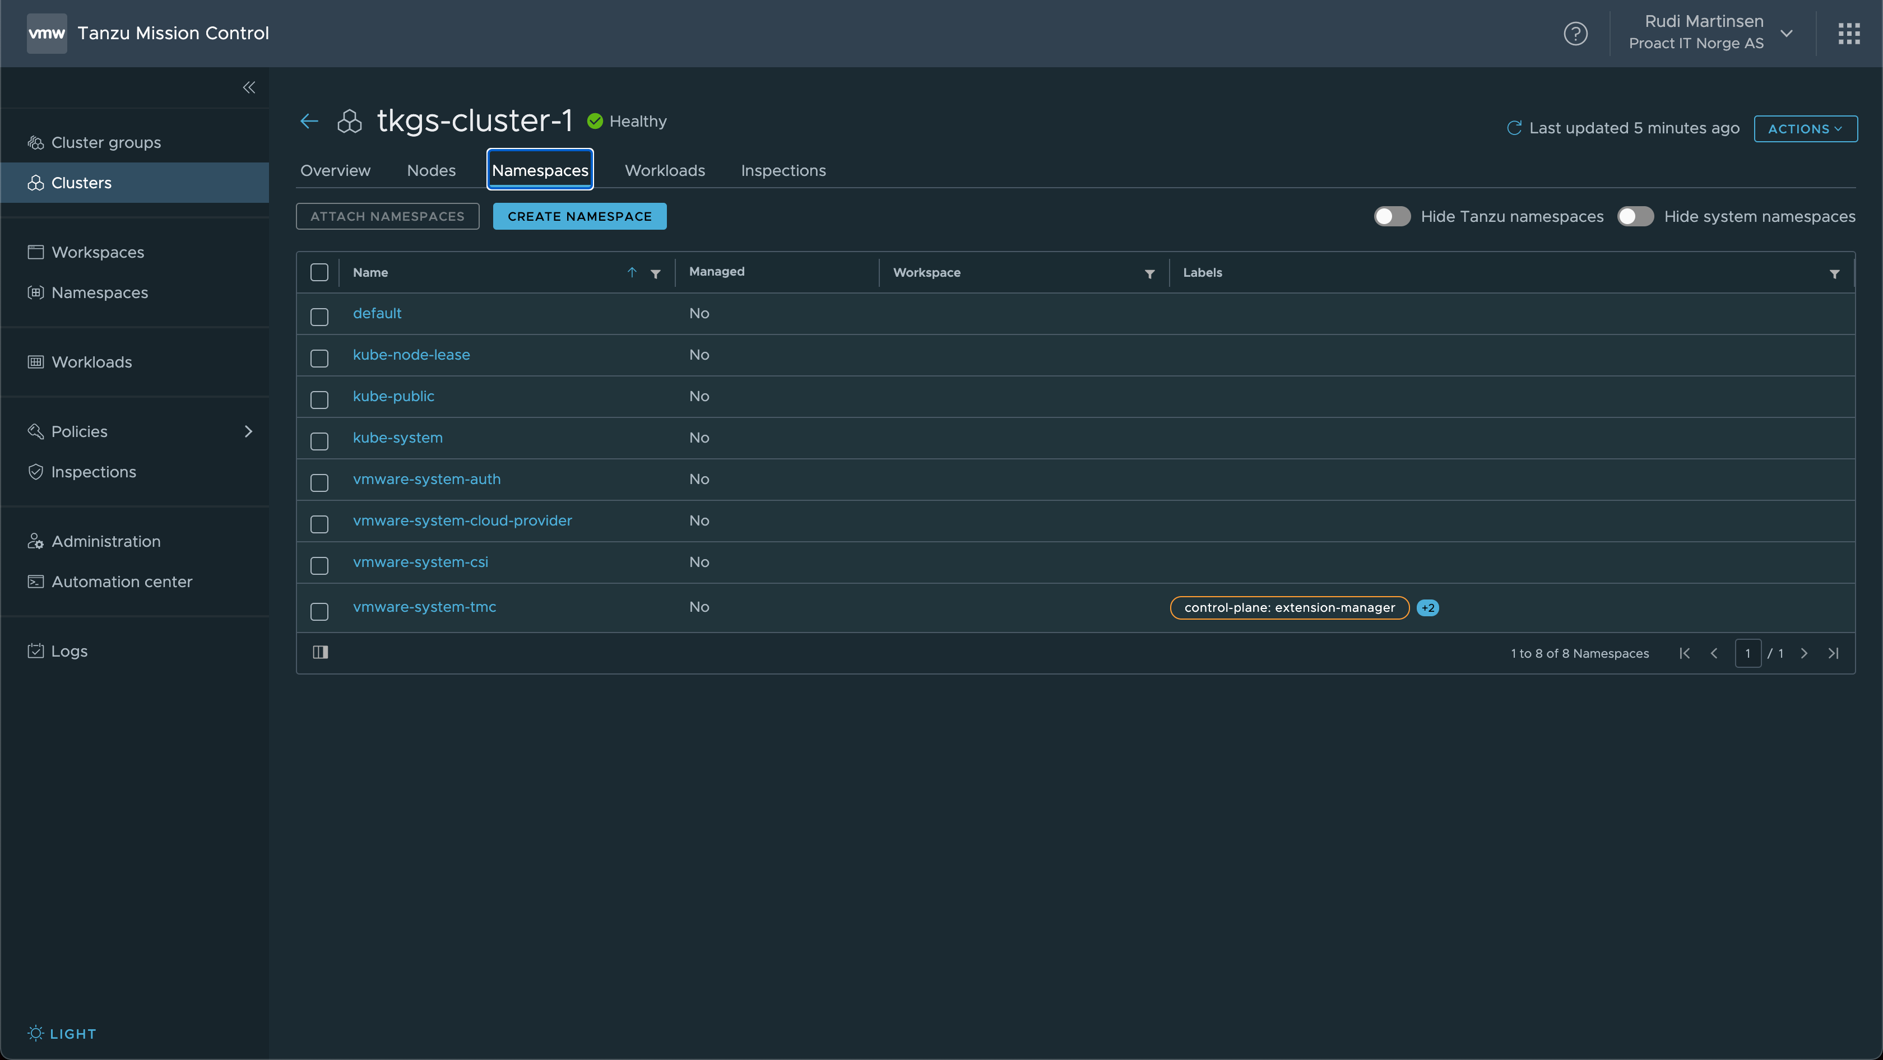The width and height of the screenshot is (1883, 1060).
Task: Click the Managed column header
Action: click(716, 272)
